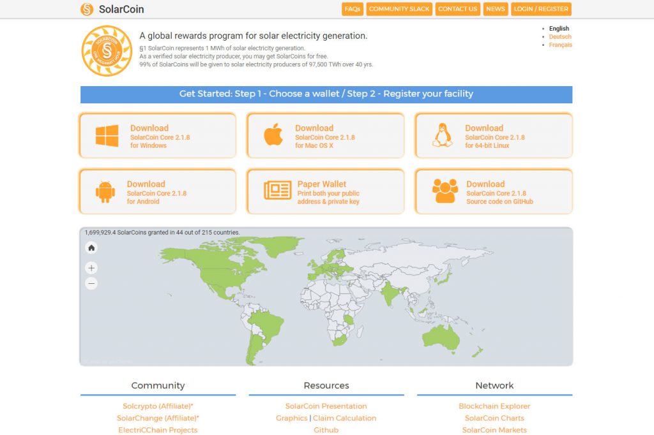Click the Paper Wallet newspaper icon
The width and height of the screenshot is (654, 435).
[278, 191]
